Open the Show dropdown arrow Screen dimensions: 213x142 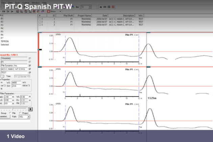pos(60,11)
